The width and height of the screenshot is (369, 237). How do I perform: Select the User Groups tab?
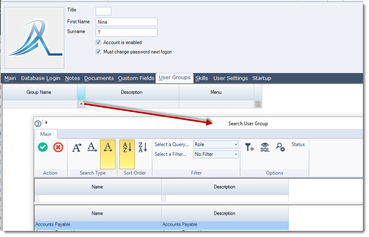174,78
